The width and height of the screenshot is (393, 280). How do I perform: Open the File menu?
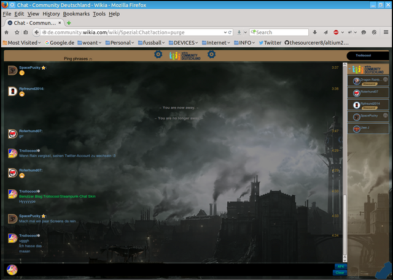pyautogui.click(x=7, y=14)
